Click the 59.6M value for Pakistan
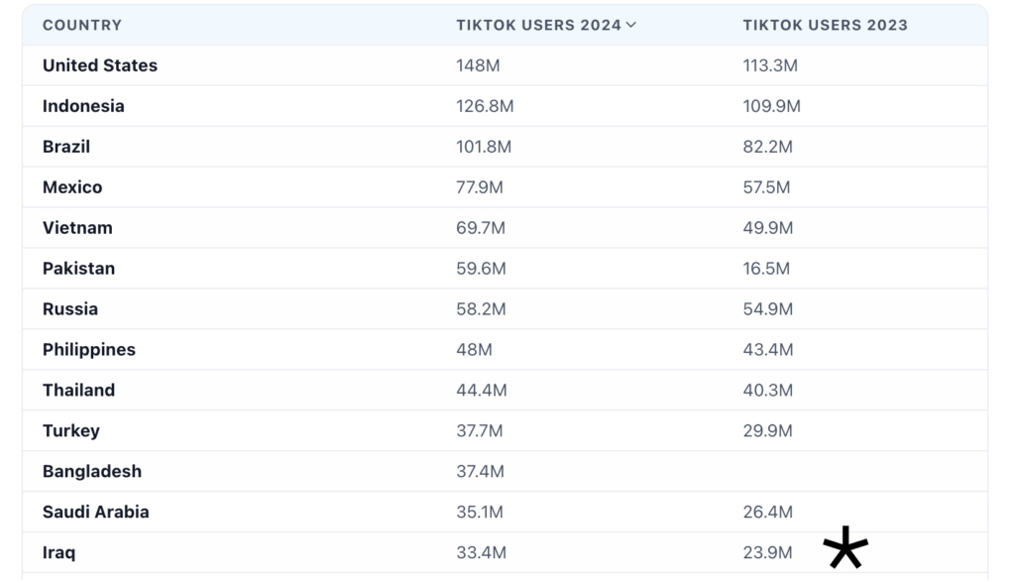Viewport: 1015px width, 583px height. click(x=481, y=268)
